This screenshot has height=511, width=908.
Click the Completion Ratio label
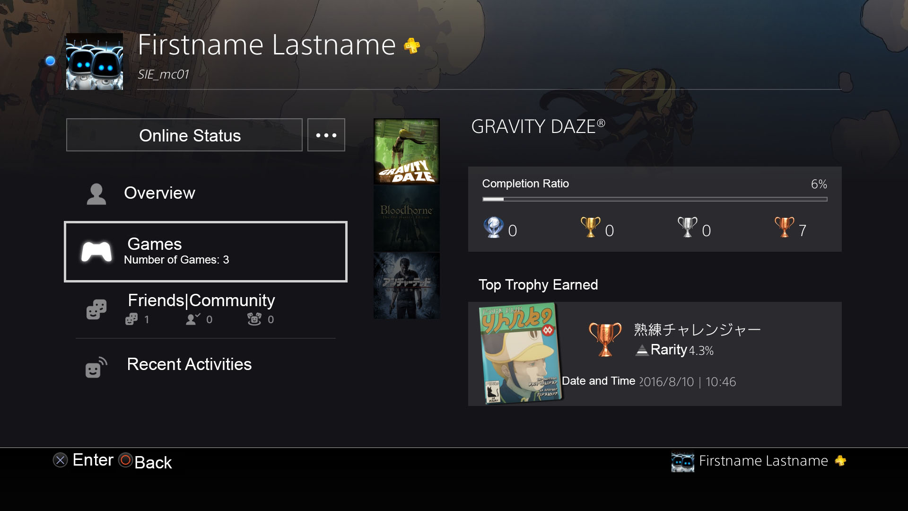525,184
